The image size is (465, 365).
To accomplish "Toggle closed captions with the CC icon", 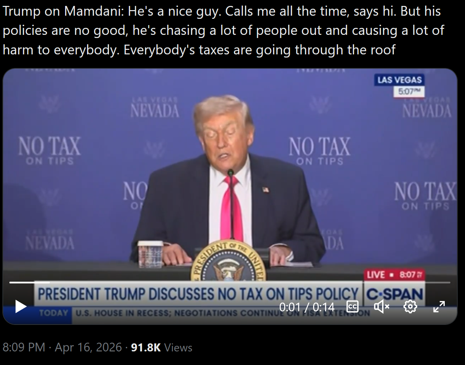I will [x=352, y=307].
